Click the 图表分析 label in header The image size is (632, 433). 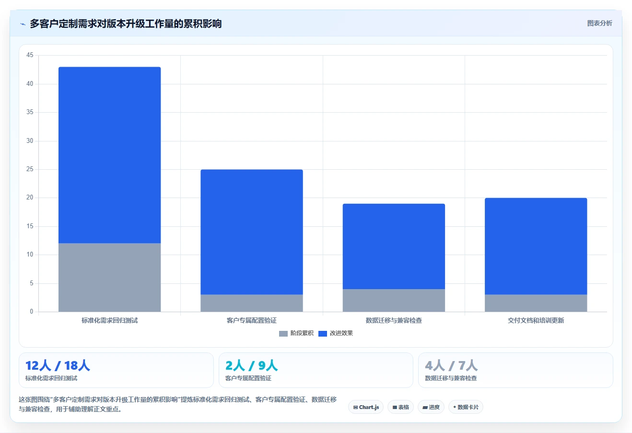(599, 23)
